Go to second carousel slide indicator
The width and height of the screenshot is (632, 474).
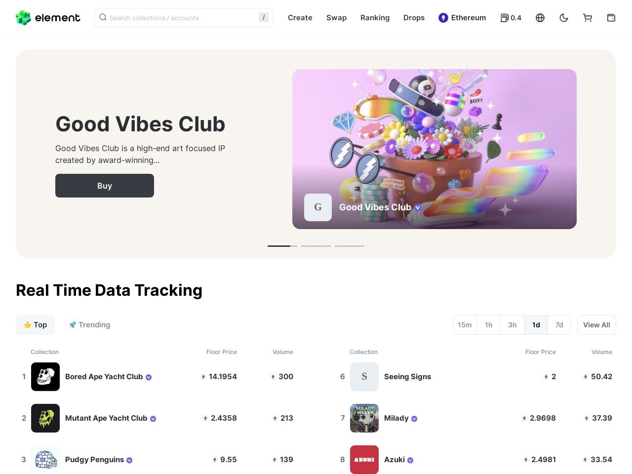pyautogui.click(x=316, y=246)
